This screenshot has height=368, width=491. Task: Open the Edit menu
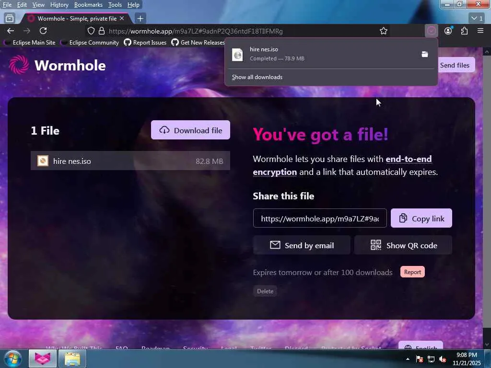(x=22, y=5)
